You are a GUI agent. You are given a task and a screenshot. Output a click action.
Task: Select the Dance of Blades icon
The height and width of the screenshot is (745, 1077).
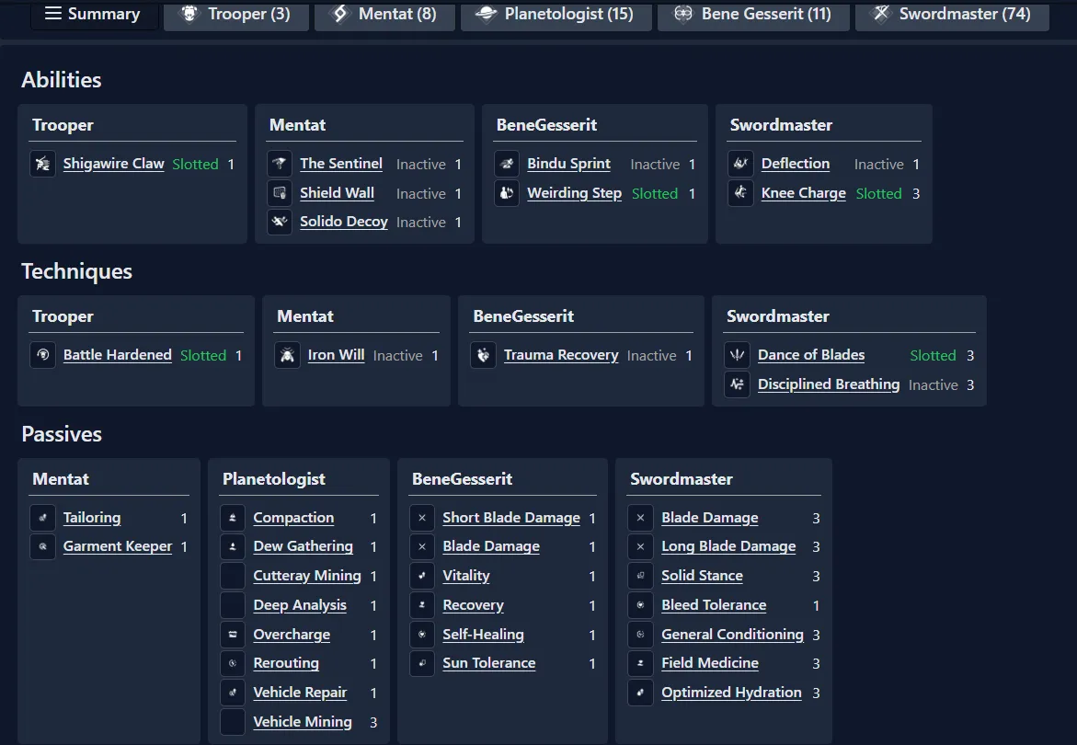click(x=737, y=356)
